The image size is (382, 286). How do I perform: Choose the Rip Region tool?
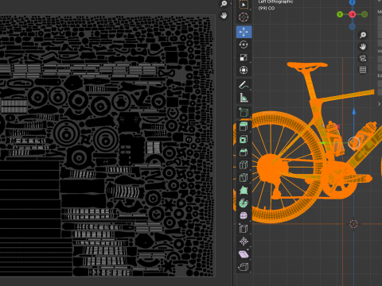pos(244,267)
